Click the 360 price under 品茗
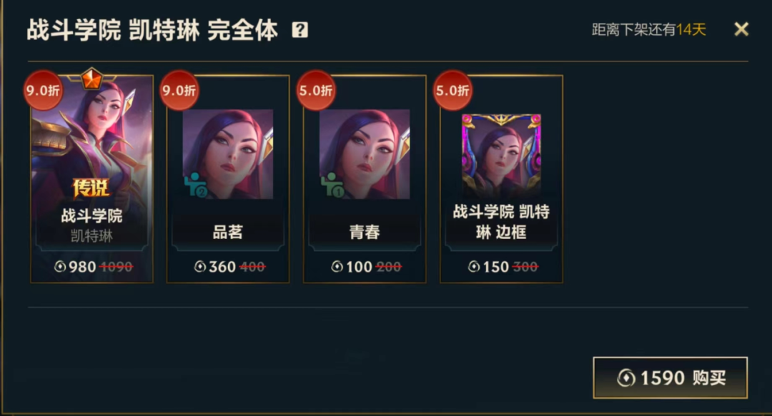 (222, 267)
